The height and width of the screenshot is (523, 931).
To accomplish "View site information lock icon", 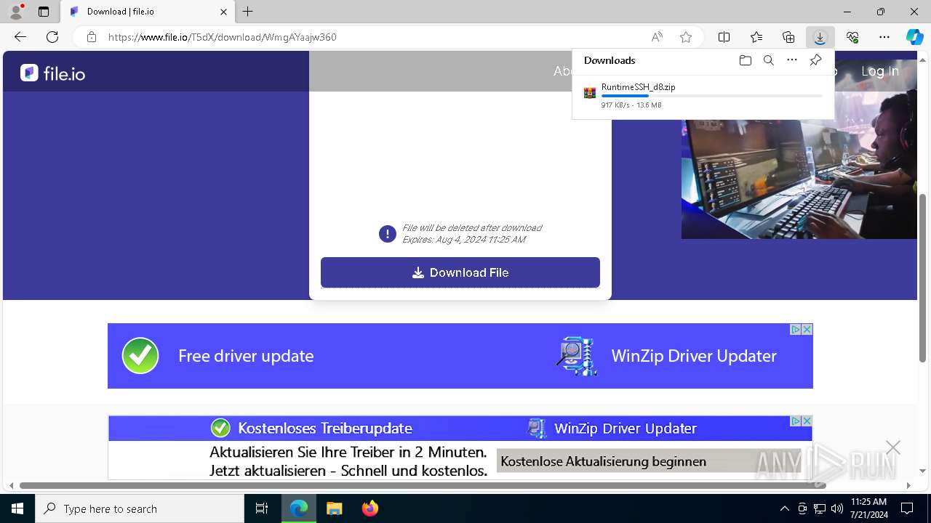I will coord(92,37).
